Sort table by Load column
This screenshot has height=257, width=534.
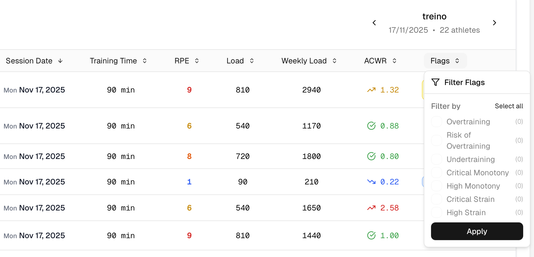point(240,61)
